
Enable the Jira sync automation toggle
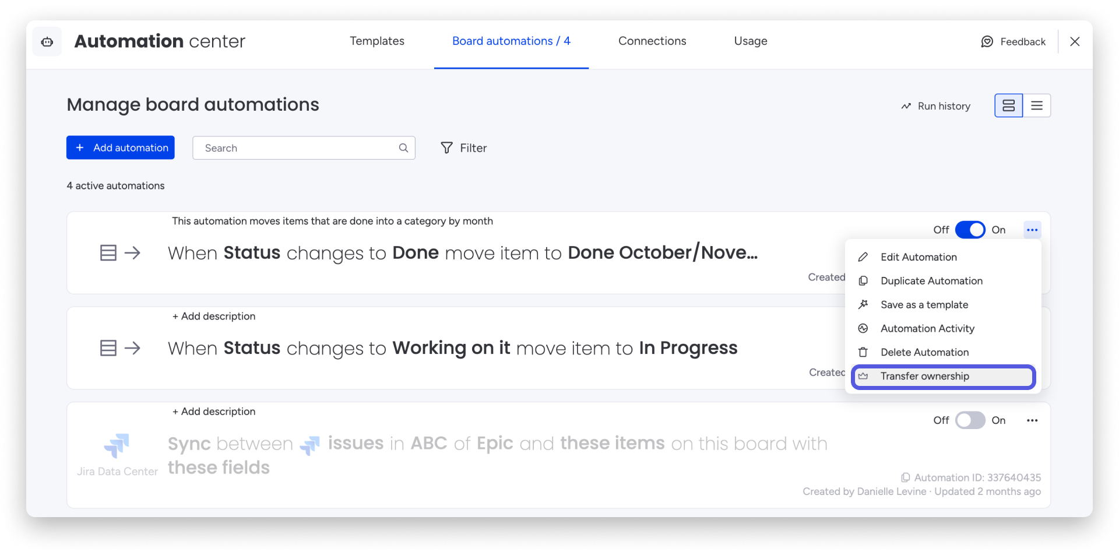(970, 420)
